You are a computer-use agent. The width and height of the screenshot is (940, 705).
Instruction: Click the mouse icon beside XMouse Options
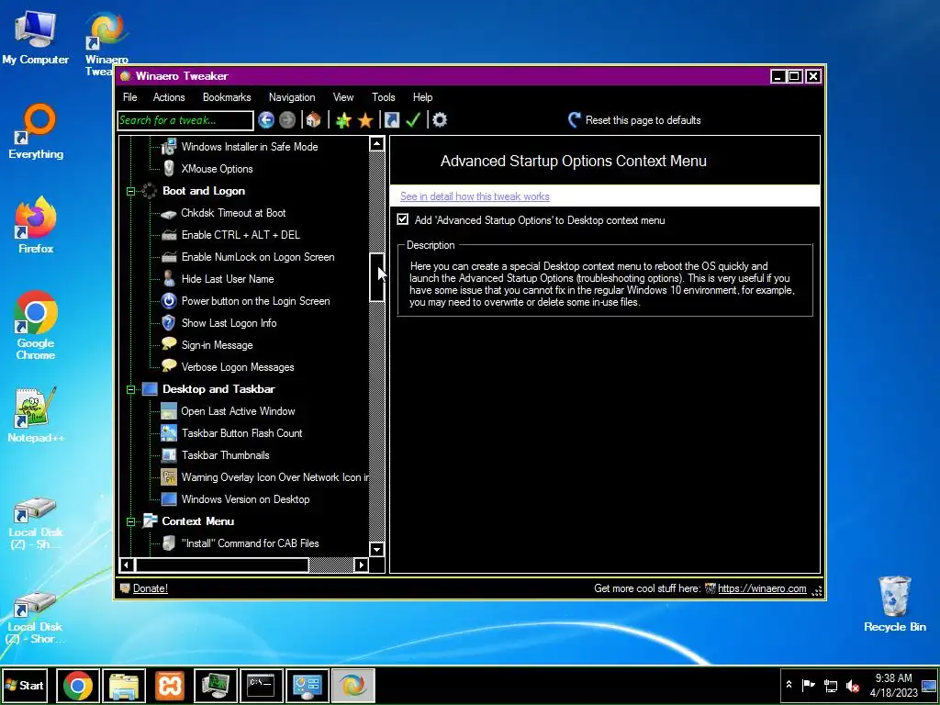(169, 169)
